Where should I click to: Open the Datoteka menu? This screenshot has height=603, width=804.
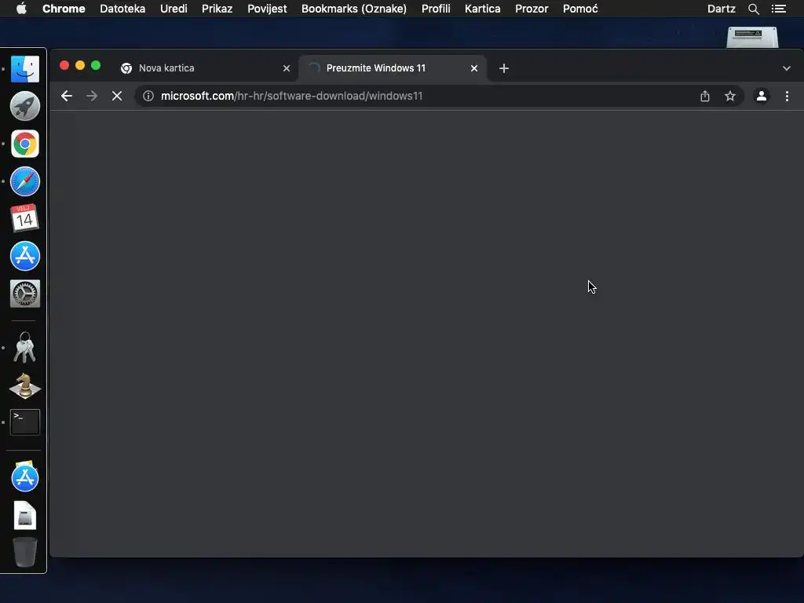pyautogui.click(x=122, y=9)
